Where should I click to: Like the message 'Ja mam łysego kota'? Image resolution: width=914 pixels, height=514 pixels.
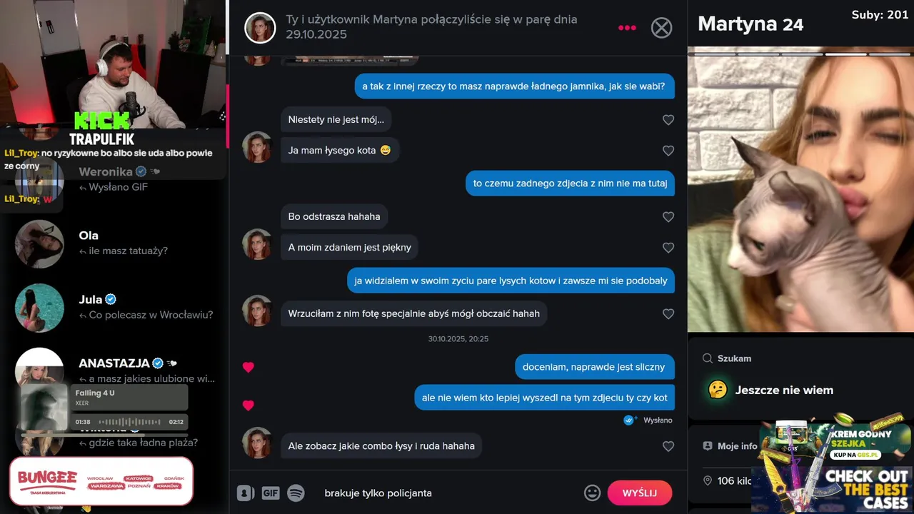668,151
